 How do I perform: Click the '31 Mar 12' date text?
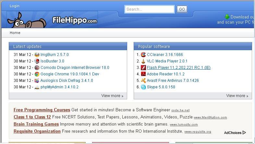pos(22,55)
